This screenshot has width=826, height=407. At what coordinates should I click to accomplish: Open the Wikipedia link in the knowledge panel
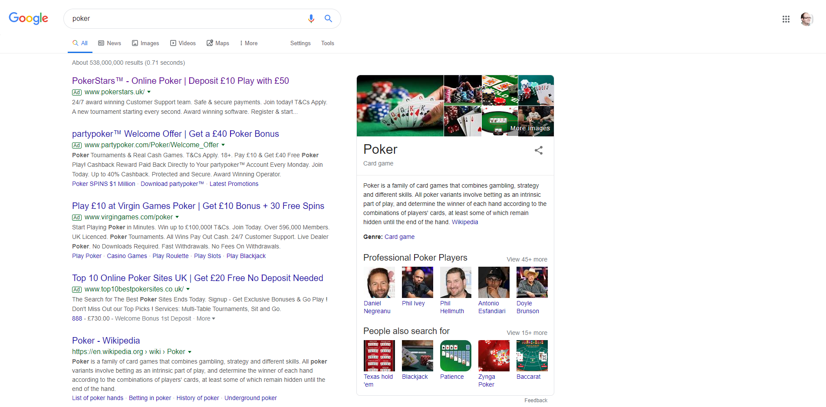click(465, 222)
